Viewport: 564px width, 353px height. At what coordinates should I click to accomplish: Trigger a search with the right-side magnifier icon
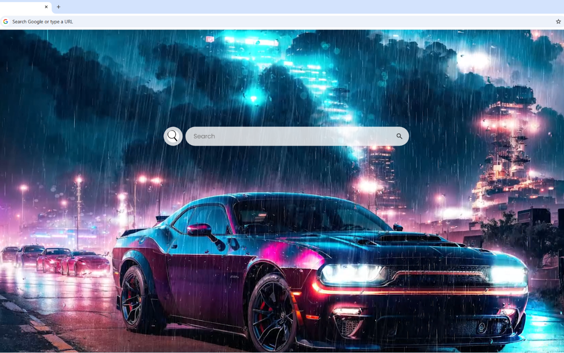[x=399, y=136]
